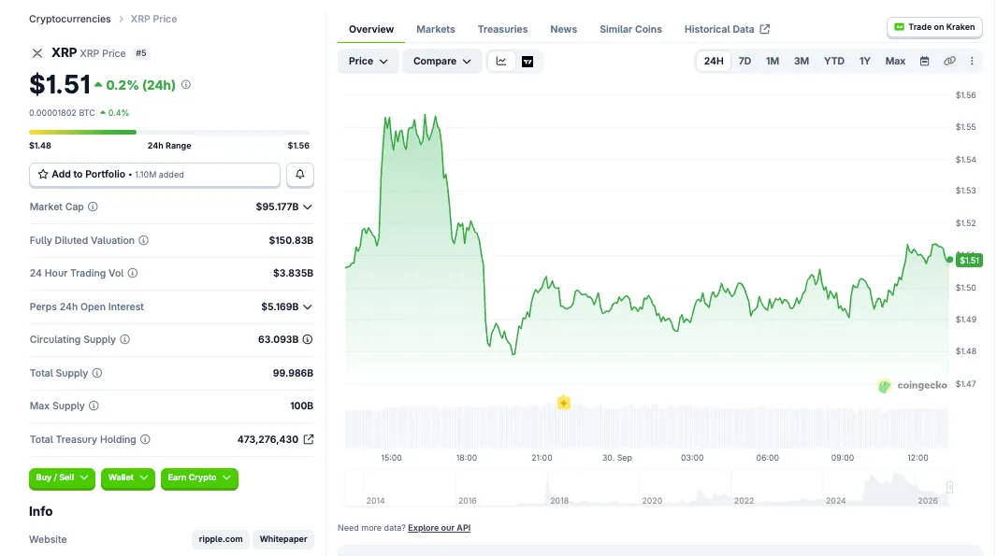997x556 pixels.
Task: Switch to the Treasuries tab
Action: coord(502,29)
